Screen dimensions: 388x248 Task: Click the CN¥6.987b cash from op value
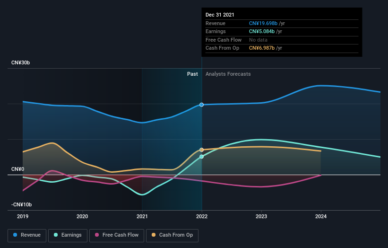coord(262,48)
